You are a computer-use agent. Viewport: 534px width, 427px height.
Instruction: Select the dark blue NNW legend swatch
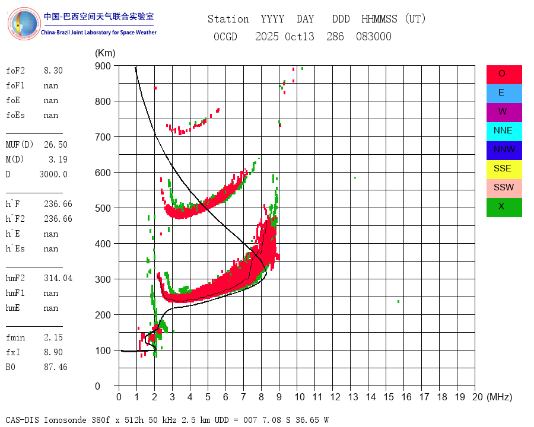(504, 151)
